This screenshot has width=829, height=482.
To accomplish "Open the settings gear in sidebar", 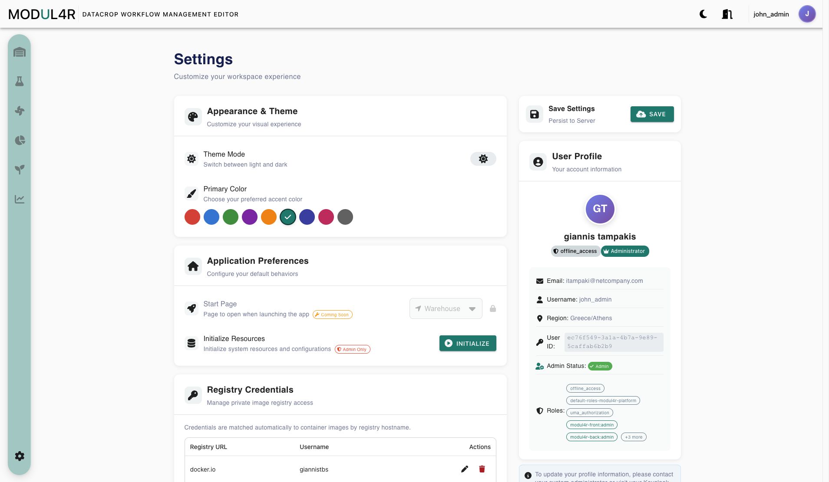I will click(20, 456).
